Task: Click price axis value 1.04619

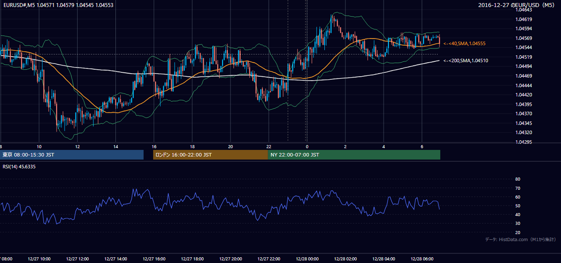Action: [x=524, y=19]
